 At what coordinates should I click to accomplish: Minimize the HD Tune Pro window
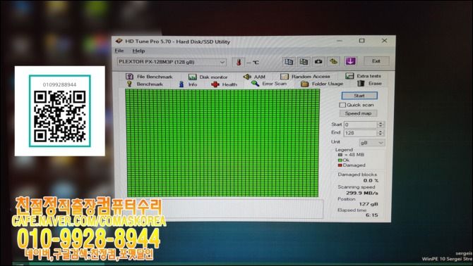pos(340,41)
